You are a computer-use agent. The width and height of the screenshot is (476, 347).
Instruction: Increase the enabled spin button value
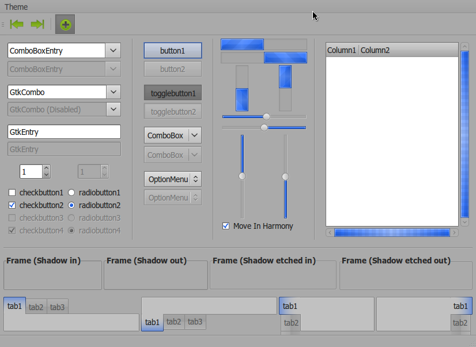pos(47,168)
